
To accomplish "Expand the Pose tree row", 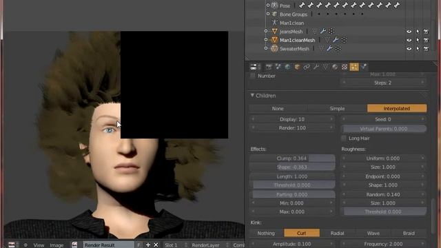I will click(268, 5).
